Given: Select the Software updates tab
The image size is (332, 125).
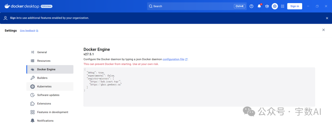Looking at the screenshot, I should 50,95.
